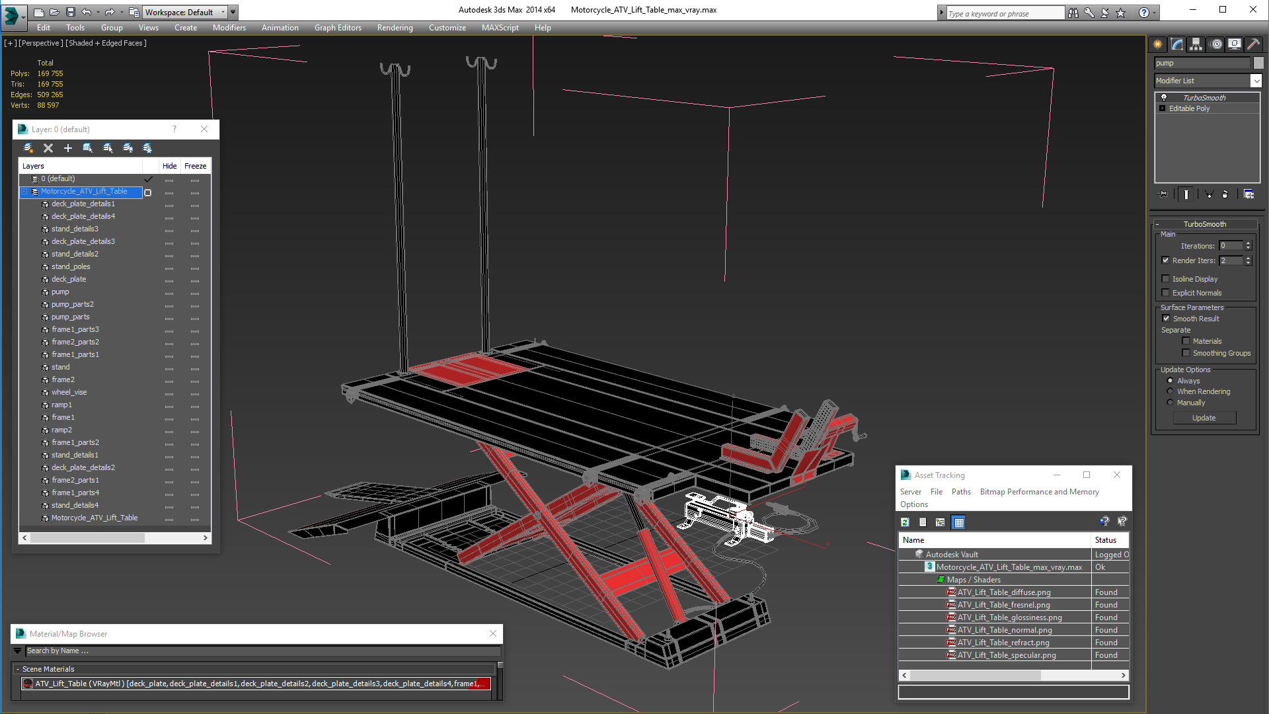Open the Utilities hammer panel tab
This screenshot has width=1269, height=714.
click(x=1253, y=44)
